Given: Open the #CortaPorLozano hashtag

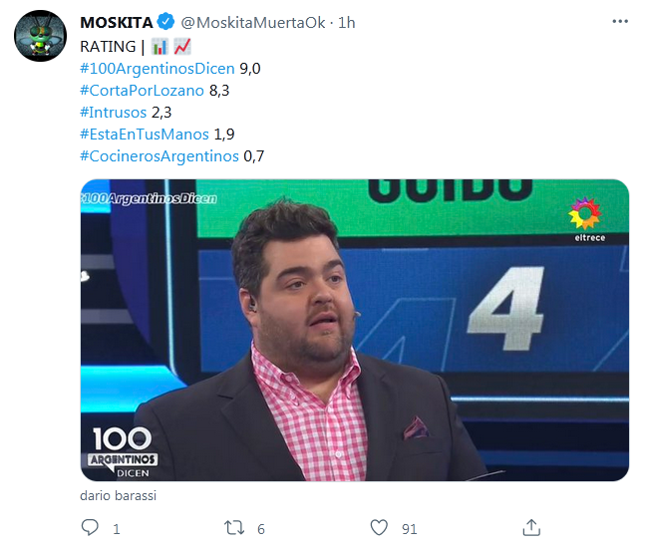Looking at the screenshot, I should (143, 90).
